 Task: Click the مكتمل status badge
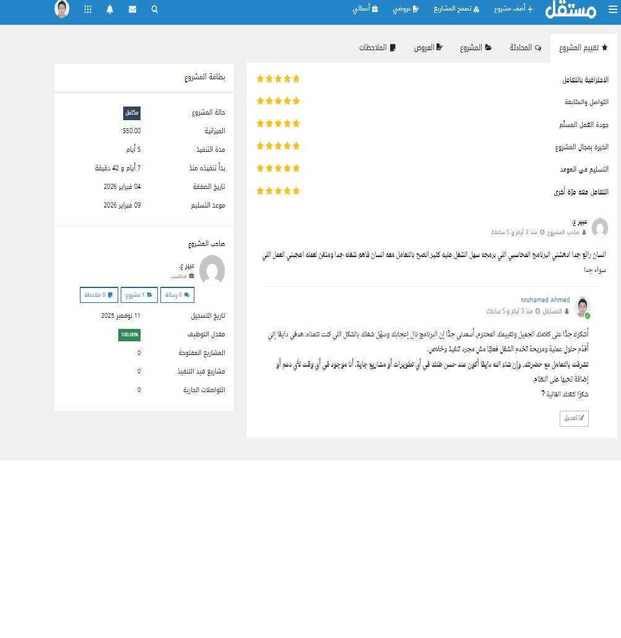(x=132, y=113)
